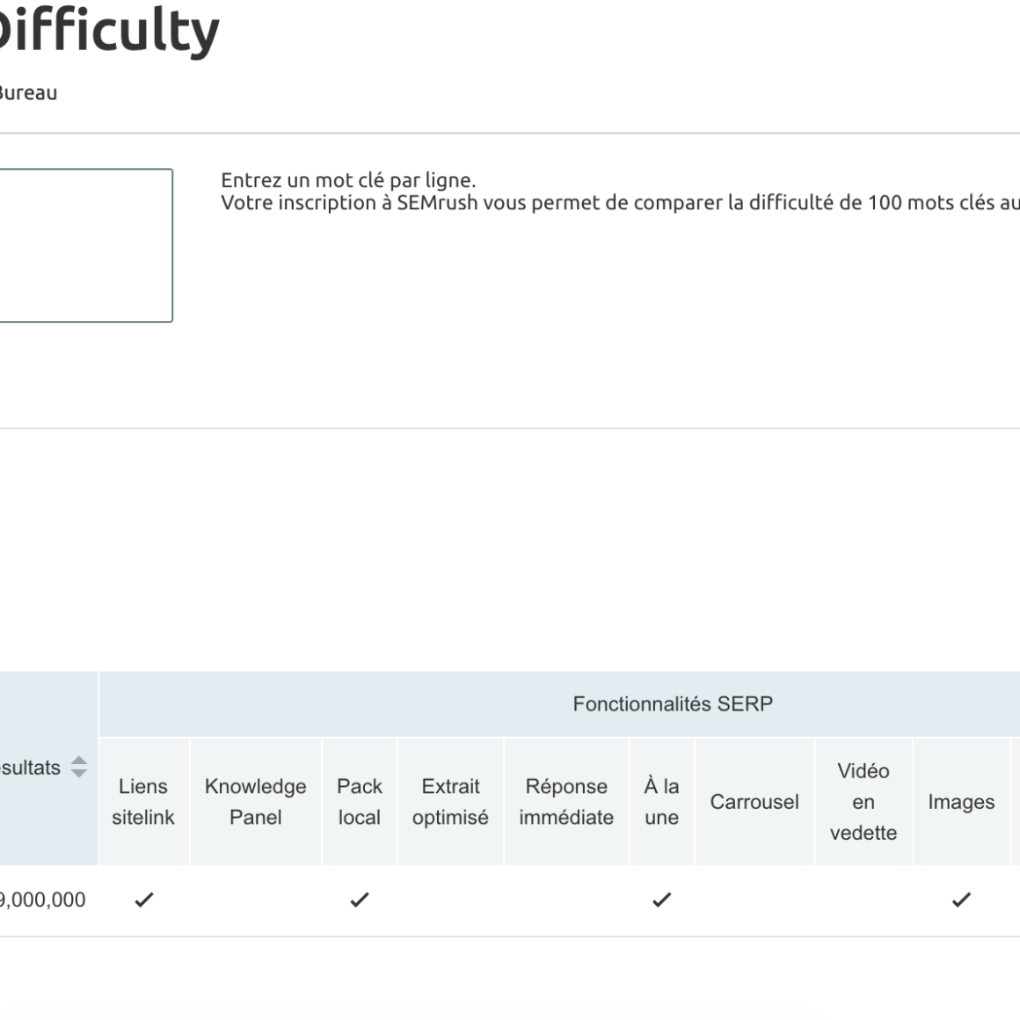1020x1020 pixels.
Task: Click the Extrait optimisé column header
Action: click(450, 801)
